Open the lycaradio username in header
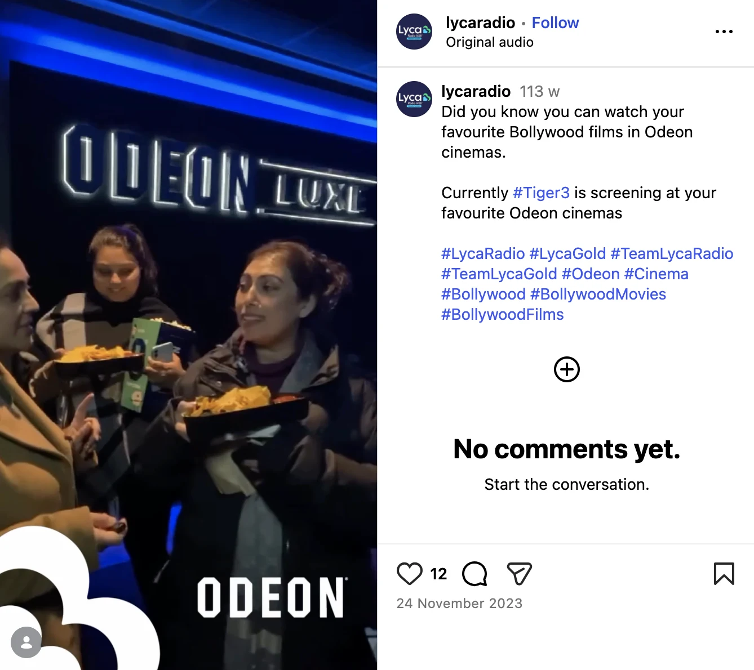The height and width of the screenshot is (670, 754). [x=480, y=23]
